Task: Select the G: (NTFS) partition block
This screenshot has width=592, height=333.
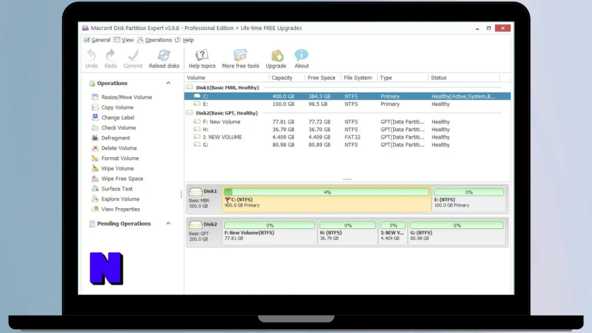Action: tap(457, 232)
